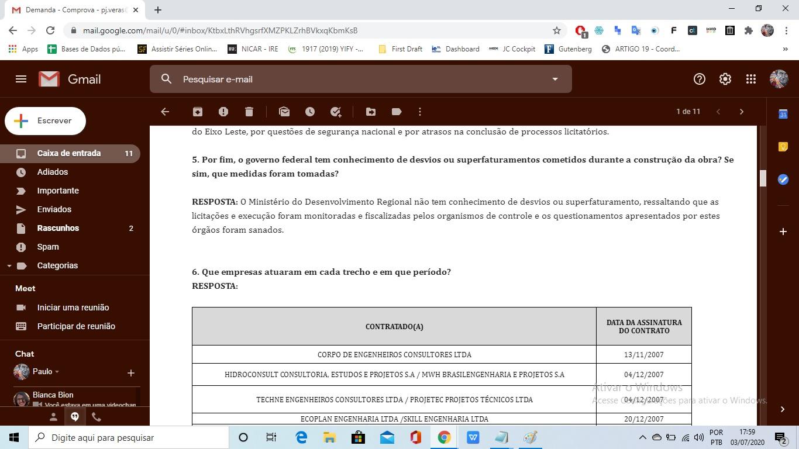Viewport: 799px width, 449px height.
Task: Open Windows notification center
Action: pyautogui.click(x=780, y=437)
